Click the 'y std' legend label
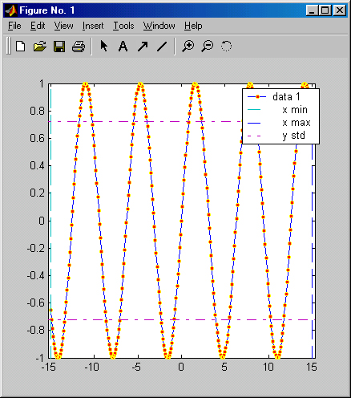The image size is (351, 398). [293, 136]
